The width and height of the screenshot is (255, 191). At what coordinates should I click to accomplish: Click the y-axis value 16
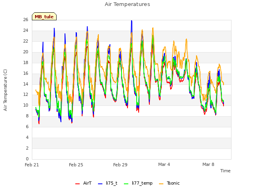[25, 73]
